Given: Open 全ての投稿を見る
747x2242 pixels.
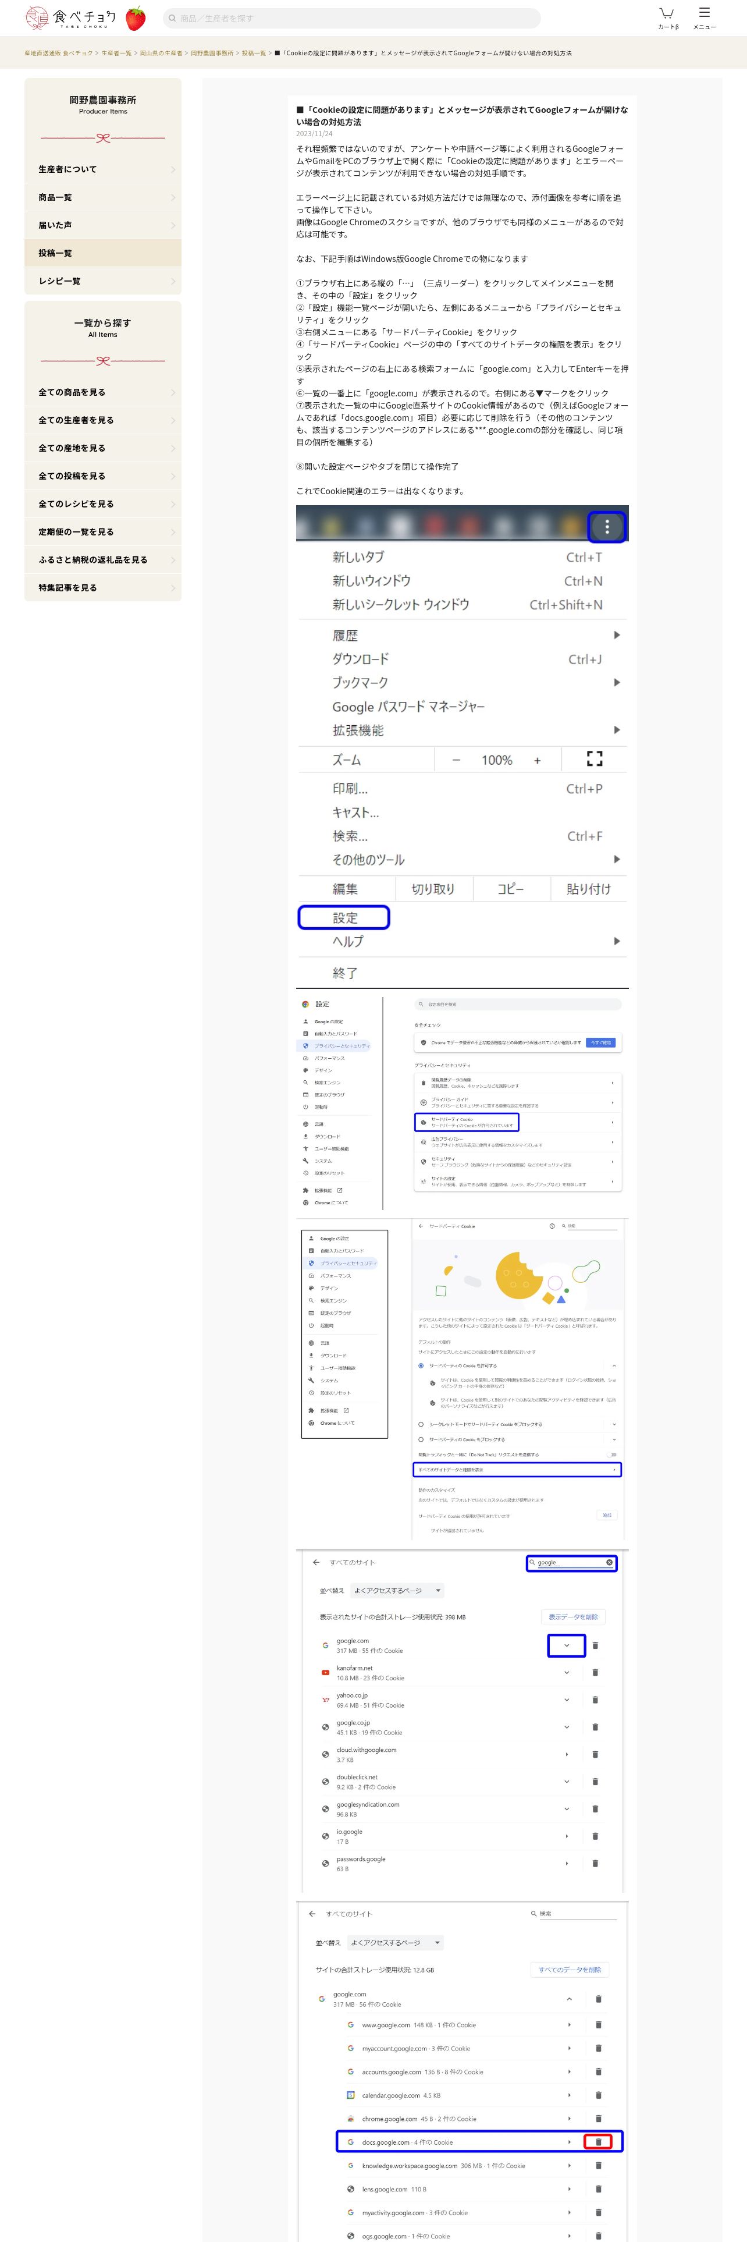Looking at the screenshot, I should tap(102, 476).
